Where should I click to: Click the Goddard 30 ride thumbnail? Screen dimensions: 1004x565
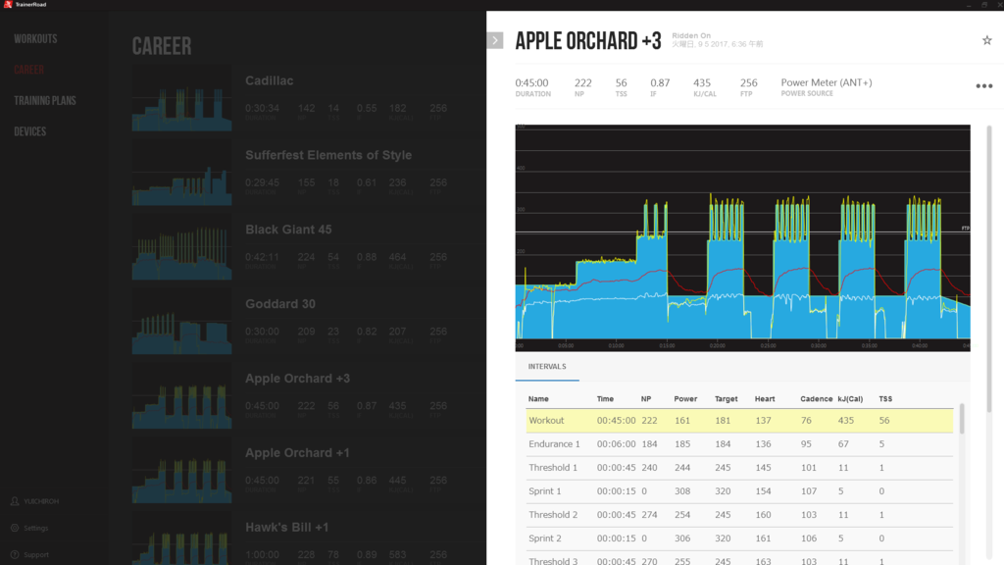coord(181,321)
